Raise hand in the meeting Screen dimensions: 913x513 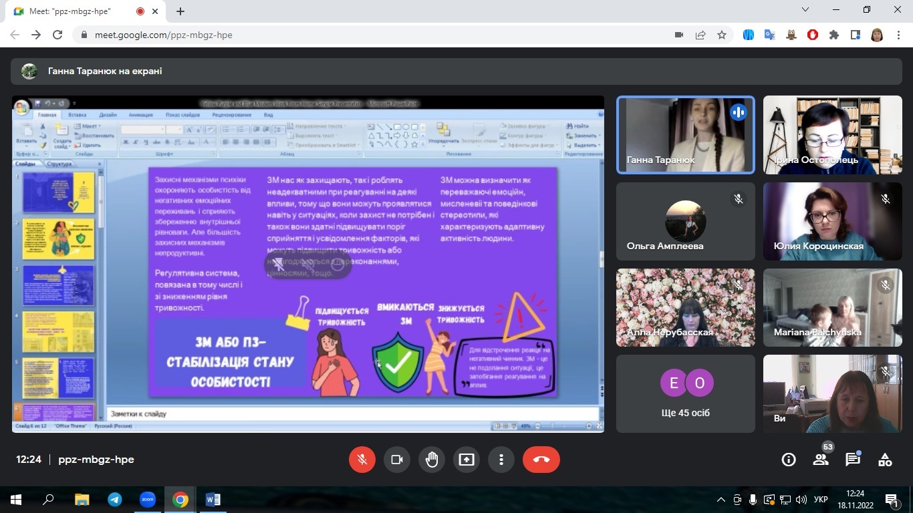(432, 460)
